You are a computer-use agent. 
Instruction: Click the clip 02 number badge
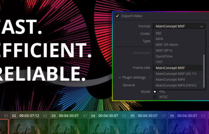click(x=14, y=116)
